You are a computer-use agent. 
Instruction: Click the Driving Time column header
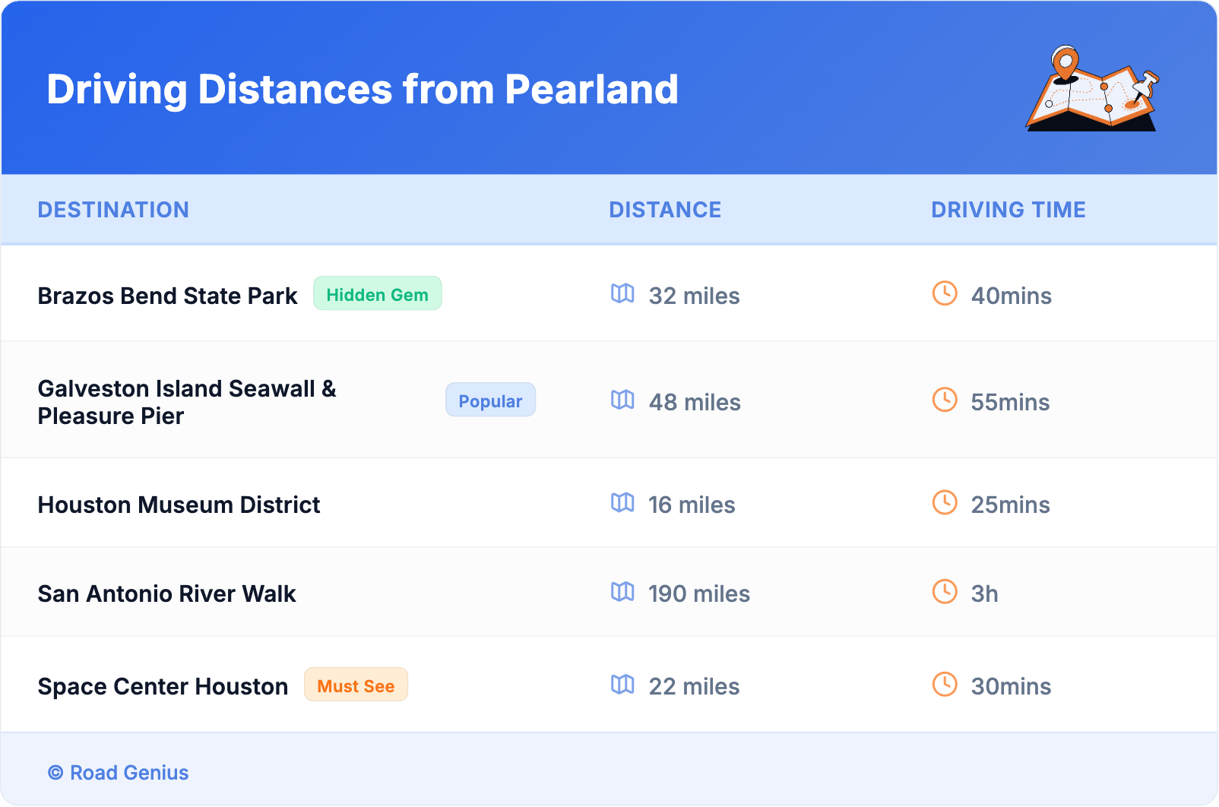point(1008,210)
